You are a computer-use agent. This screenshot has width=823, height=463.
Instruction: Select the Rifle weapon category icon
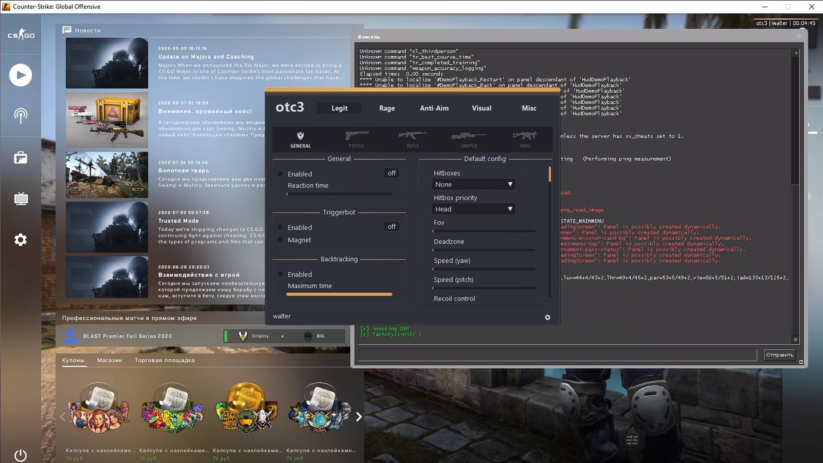412,139
